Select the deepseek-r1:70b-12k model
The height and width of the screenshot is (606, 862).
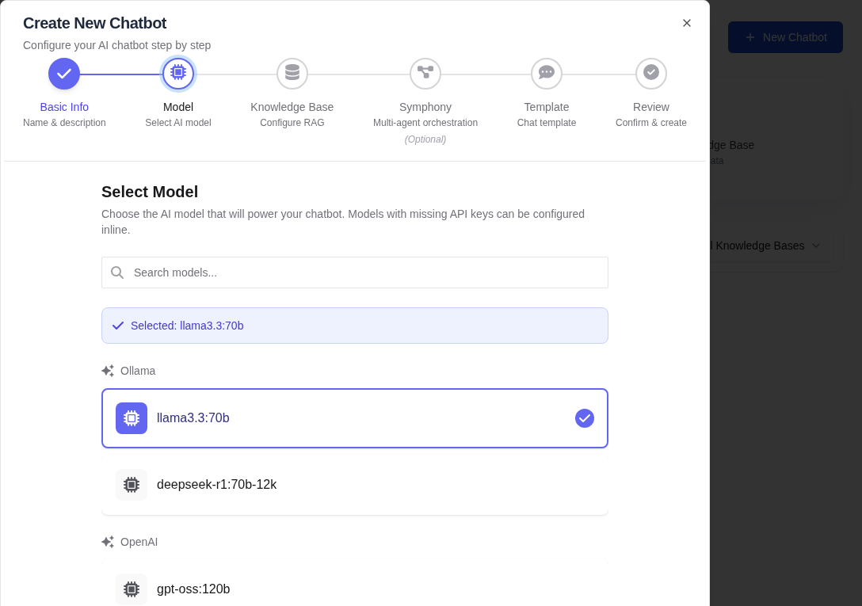coord(355,484)
